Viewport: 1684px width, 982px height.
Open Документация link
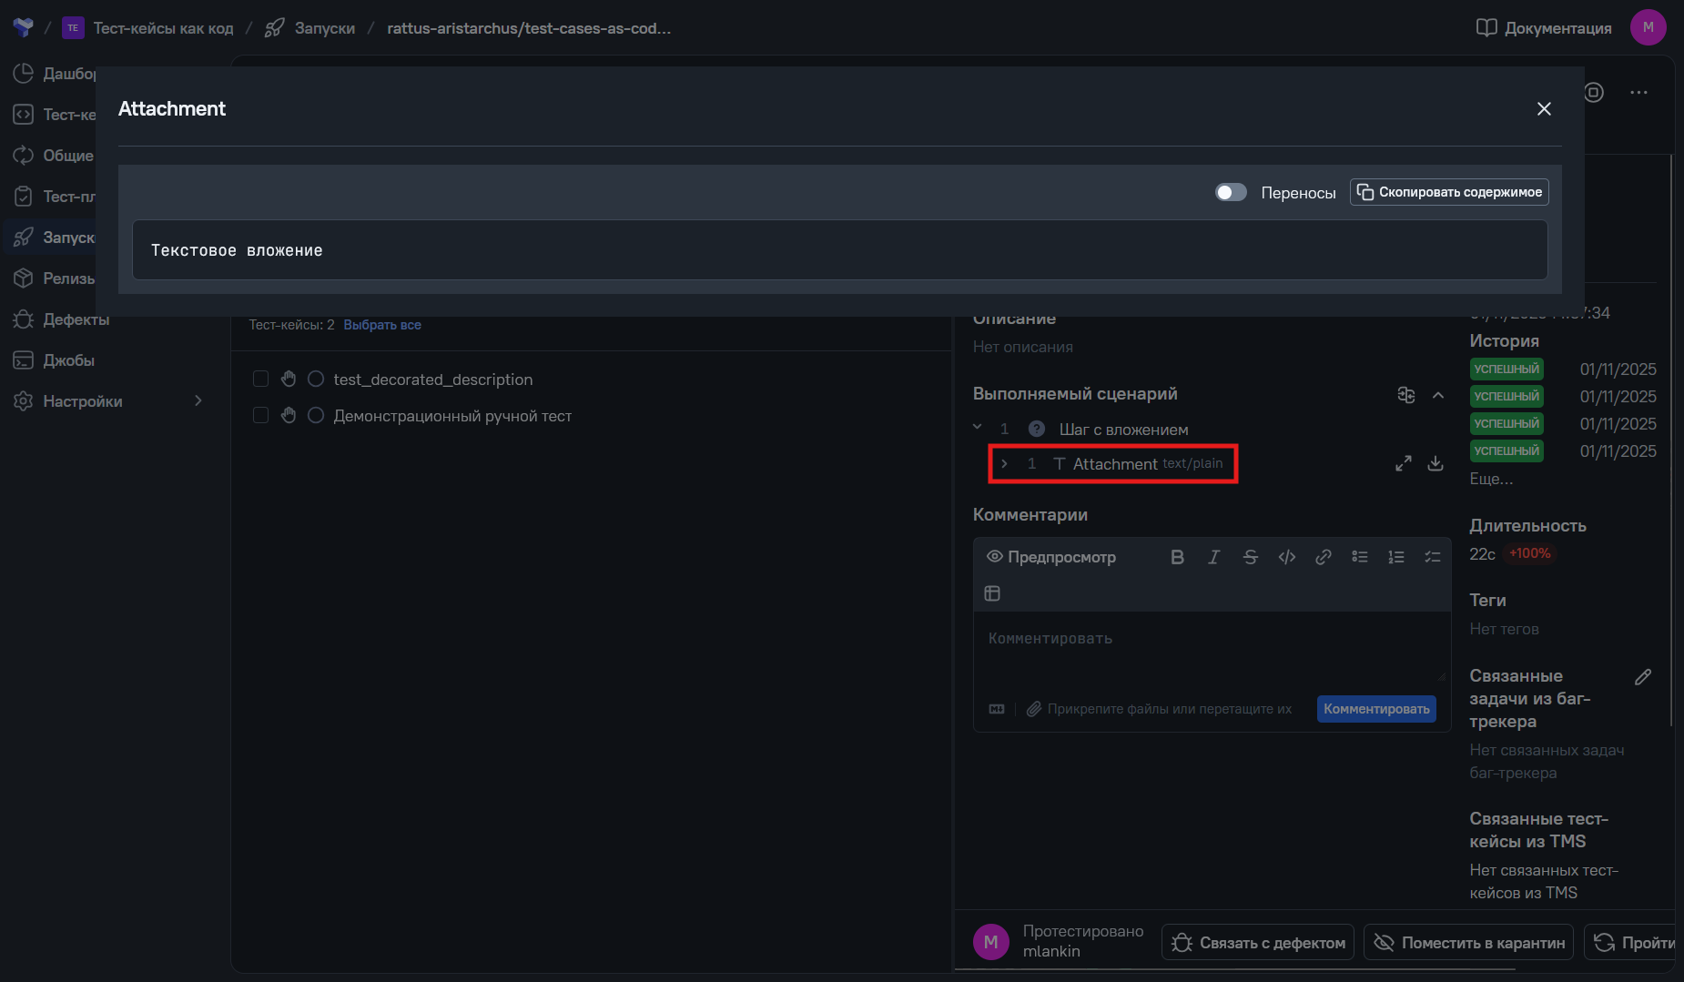pos(1544,28)
